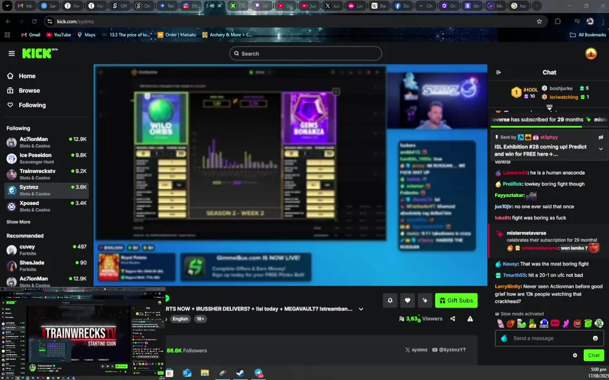Viewport: 609px width, 380px height.
Task: Open Steam from taskbar
Action: tap(241, 373)
